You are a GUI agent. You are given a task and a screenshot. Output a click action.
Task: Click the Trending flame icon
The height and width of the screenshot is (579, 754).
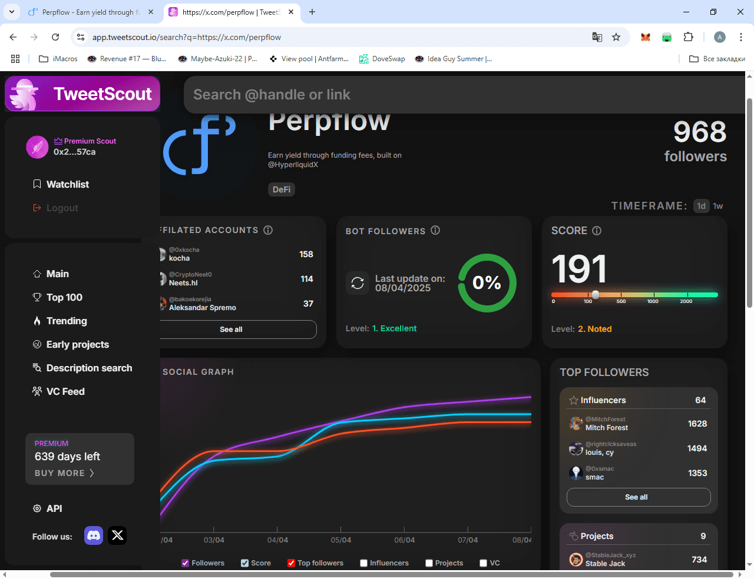coord(37,321)
